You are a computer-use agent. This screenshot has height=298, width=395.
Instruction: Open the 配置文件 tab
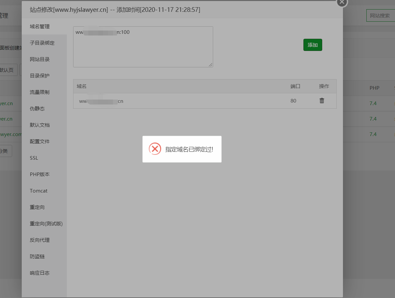pos(44,142)
